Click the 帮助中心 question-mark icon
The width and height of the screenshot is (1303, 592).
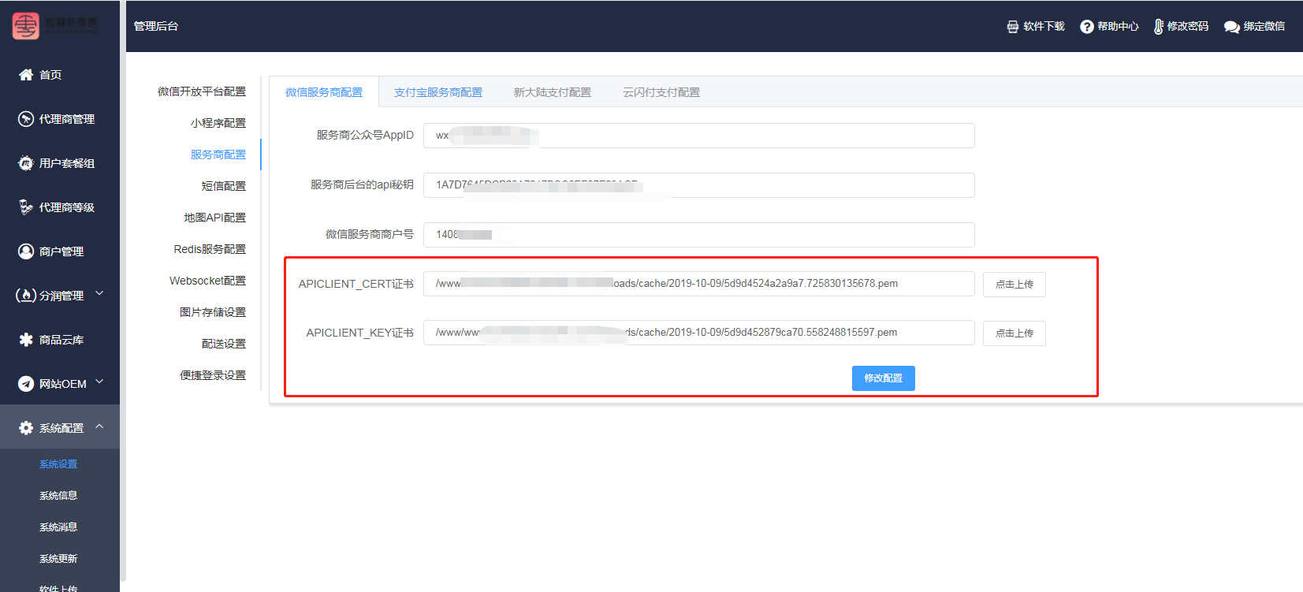point(1087,27)
